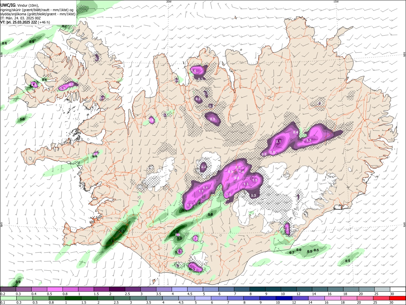Click the pale lavender snow swatch labeled 4
406x305 pixels.
179,289
